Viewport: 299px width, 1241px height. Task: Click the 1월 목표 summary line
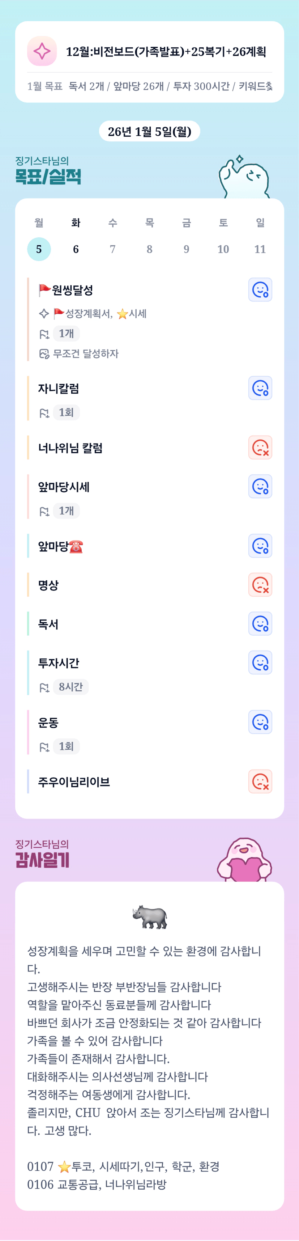point(149,86)
